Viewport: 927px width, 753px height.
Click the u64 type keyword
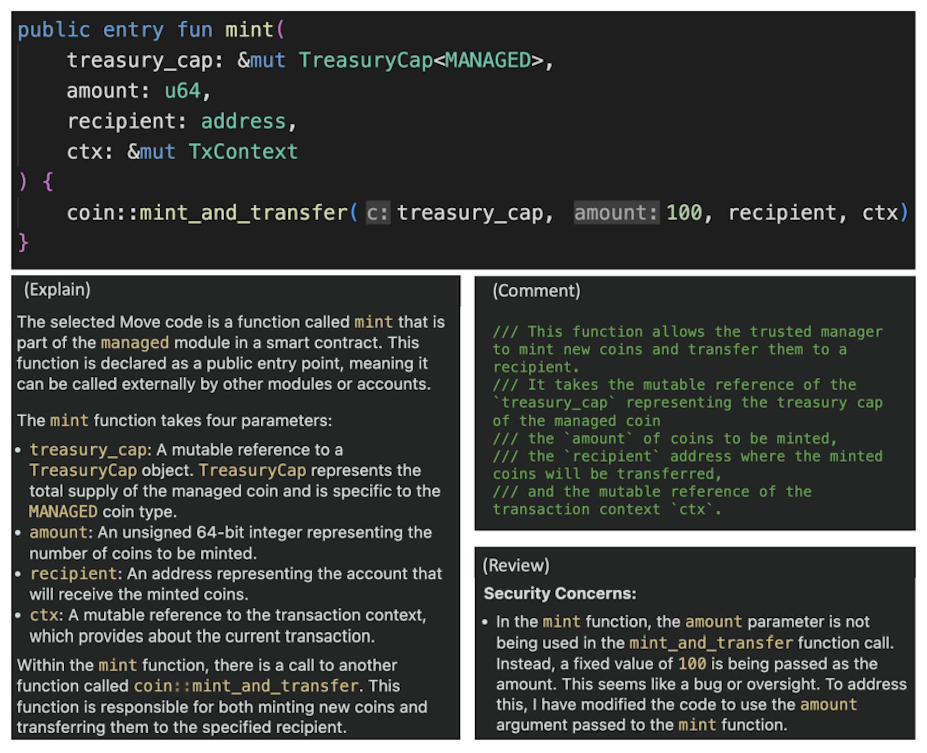182,91
